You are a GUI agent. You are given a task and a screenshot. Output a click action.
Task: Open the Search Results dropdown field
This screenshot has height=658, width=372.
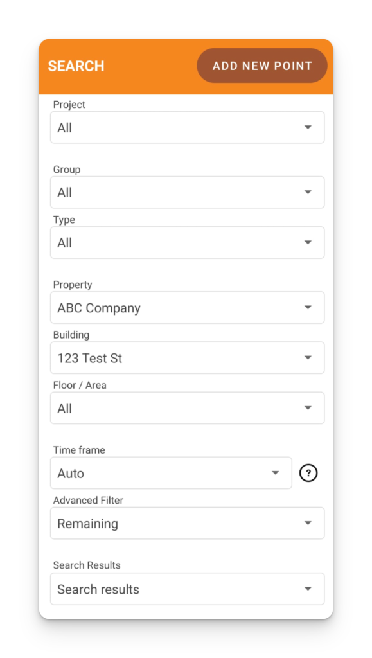[x=187, y=589]
